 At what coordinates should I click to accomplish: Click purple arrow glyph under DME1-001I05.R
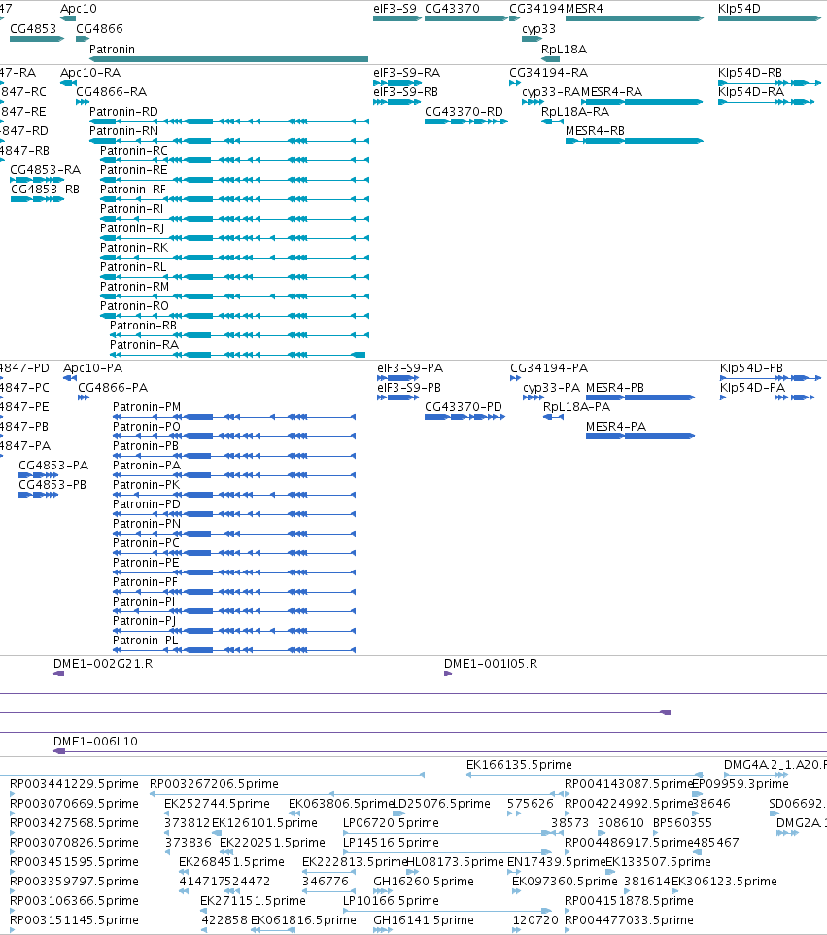pos(448,674)
